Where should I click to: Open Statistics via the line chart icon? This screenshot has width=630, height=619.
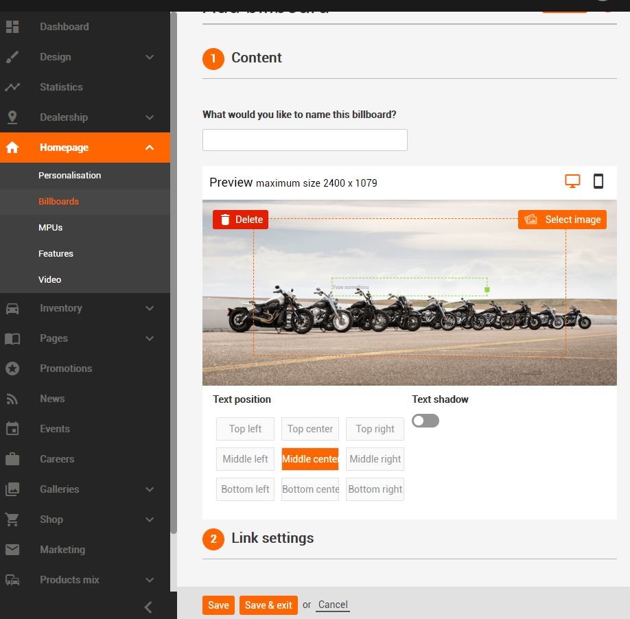12,87
